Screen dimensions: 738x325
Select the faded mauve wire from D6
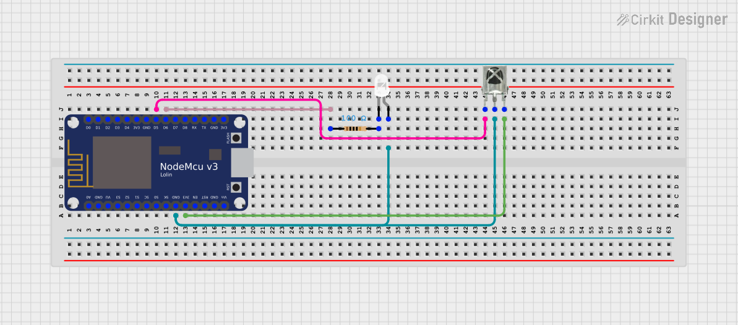pos(248,109)
